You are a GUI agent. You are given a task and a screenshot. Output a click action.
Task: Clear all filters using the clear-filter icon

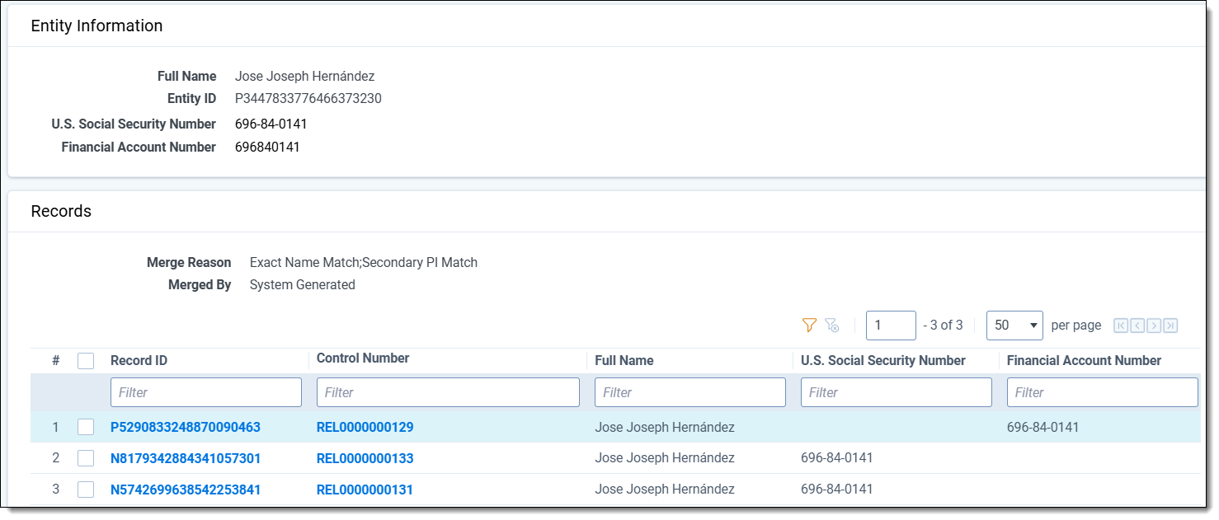[x=833, y=326]
